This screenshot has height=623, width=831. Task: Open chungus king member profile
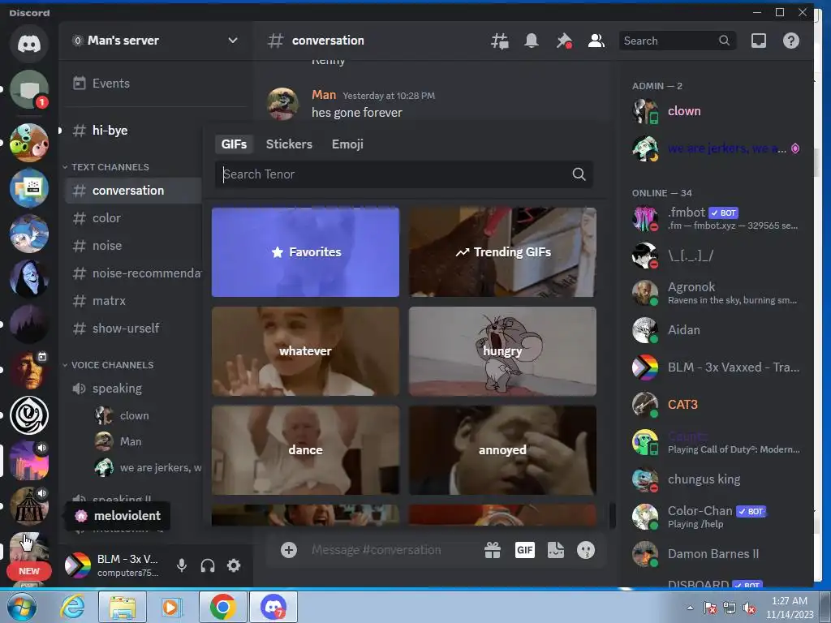717,479
